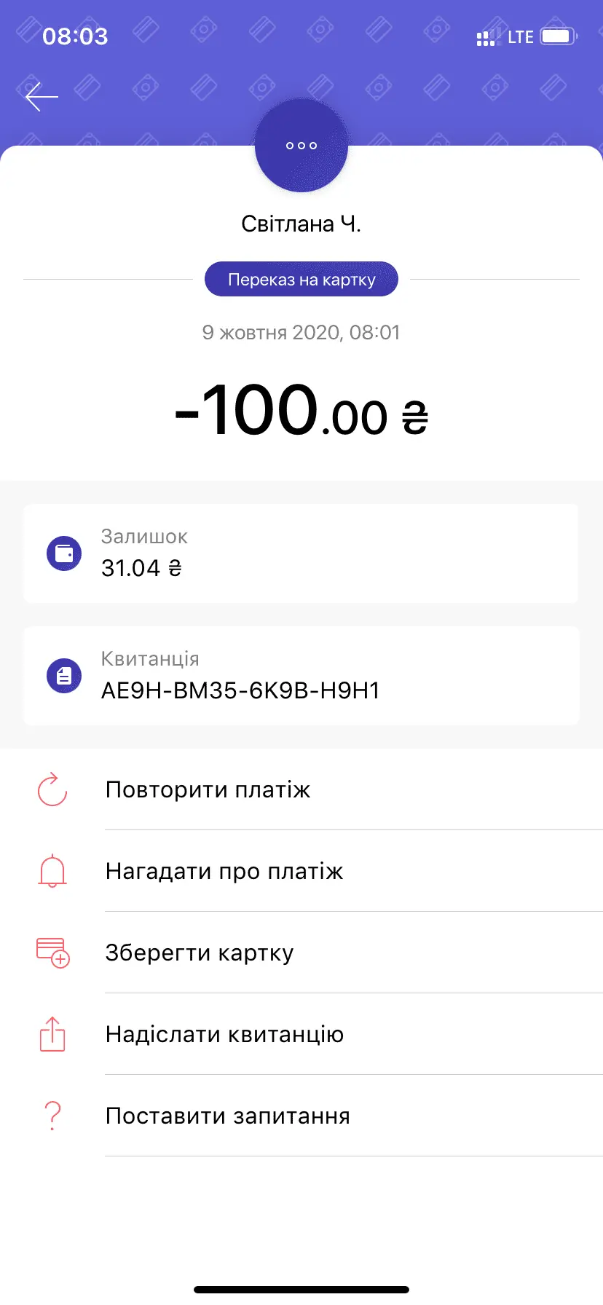Viewport: 603px width, 1305px height.
Task: Tap the red question mark icon
Action: pos(52,1116)
